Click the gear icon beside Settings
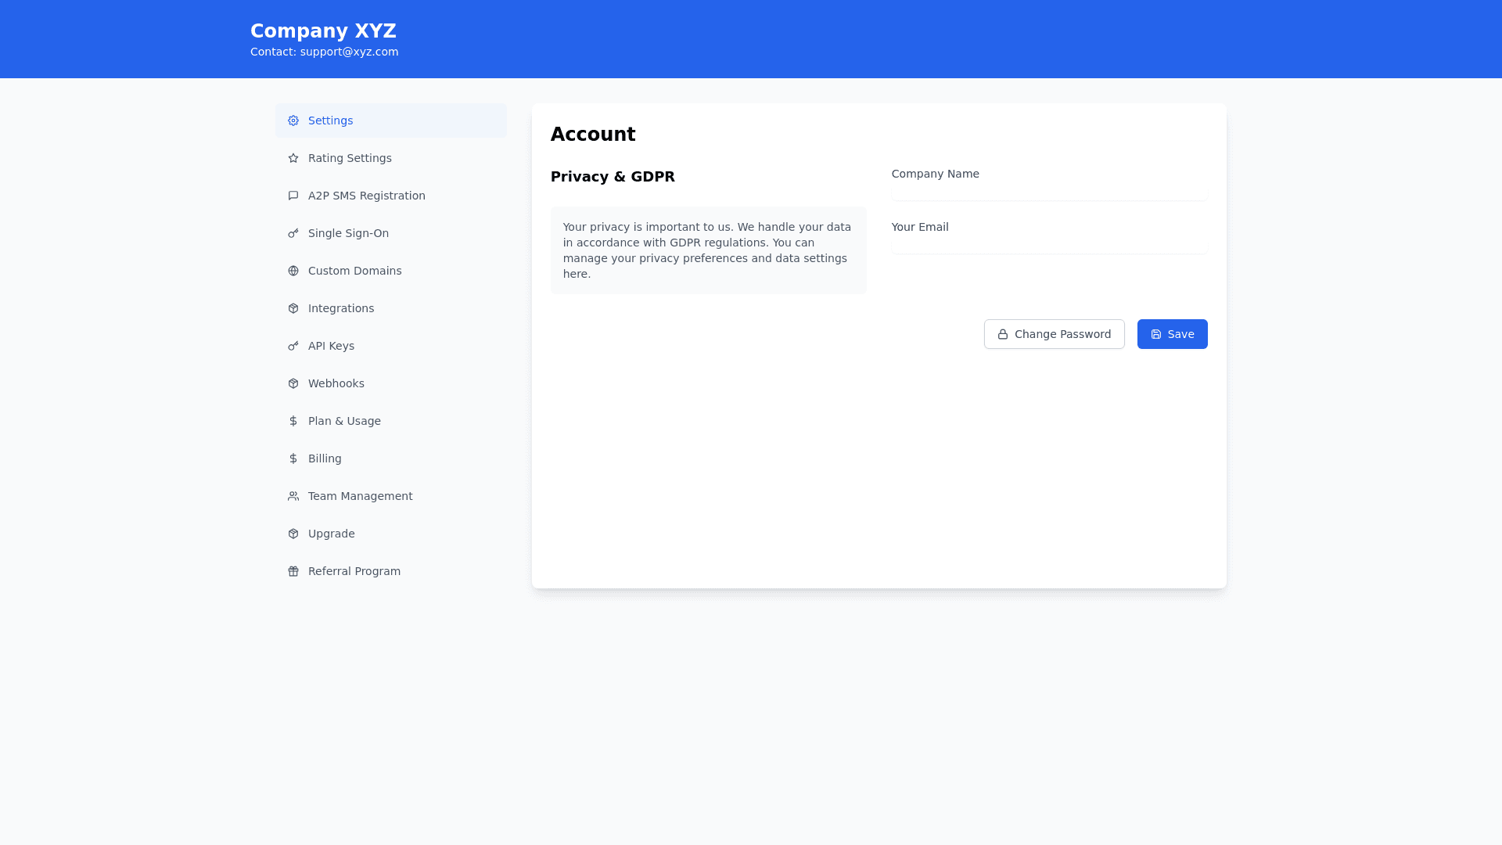This screenshot has width=1502, height=845. tap(293, 120)
